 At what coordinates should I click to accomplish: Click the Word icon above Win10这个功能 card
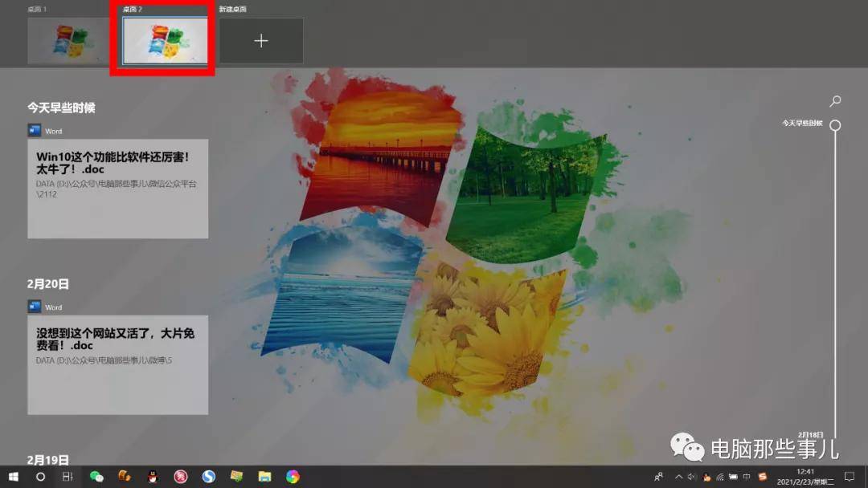pyautogui.click(x=35, y=131)
